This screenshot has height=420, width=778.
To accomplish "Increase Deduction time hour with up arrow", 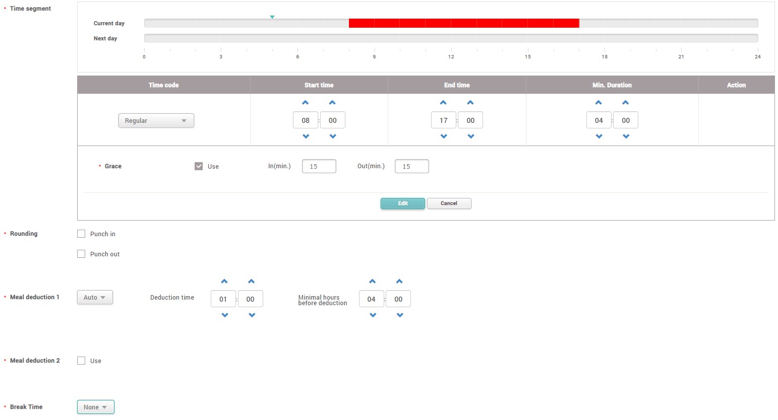I will 224,282.
